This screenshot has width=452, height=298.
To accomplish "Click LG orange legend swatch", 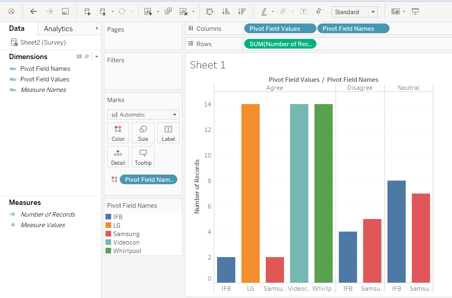I will [108, 225].
